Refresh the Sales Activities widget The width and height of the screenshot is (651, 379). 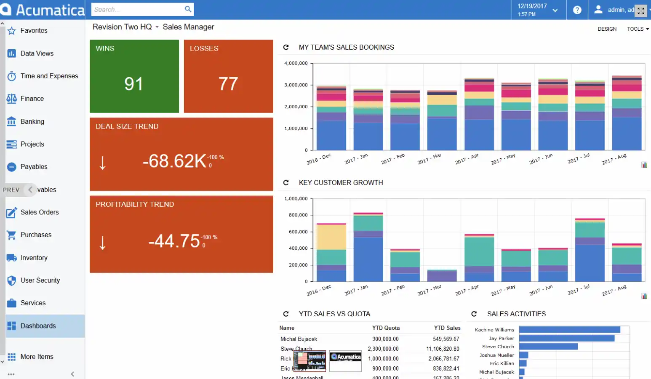[x=474, y=314]
